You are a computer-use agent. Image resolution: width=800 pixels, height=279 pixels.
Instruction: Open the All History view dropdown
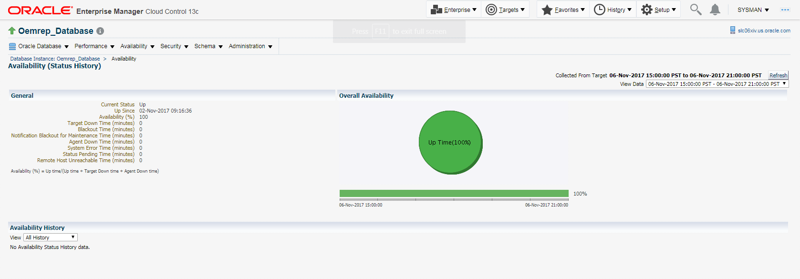click(51, 238)
